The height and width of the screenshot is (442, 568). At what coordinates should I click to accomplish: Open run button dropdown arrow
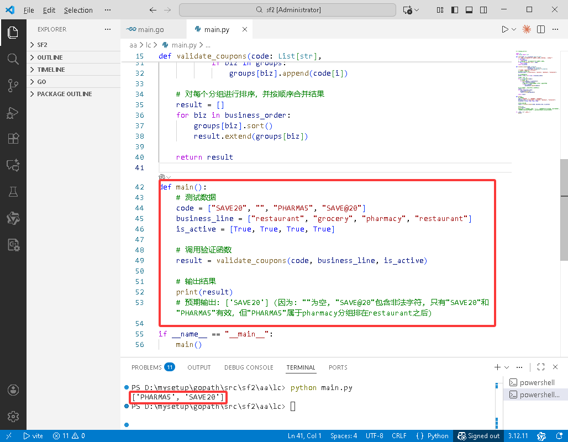tap(514, 29)
